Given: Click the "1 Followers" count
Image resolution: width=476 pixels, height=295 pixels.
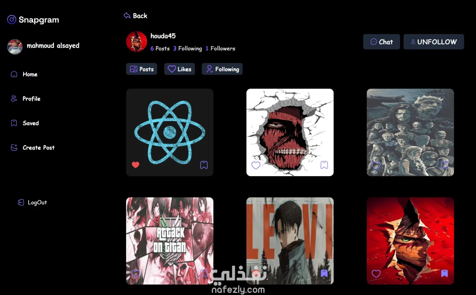Looking at the screenshot, I should [x=220, y=49].
